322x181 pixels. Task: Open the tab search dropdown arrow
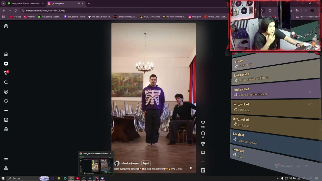pyautogui.click(x=3, y=4)
